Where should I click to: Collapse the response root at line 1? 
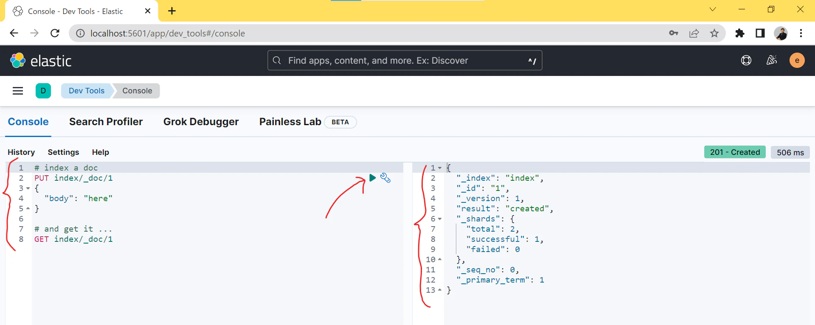click(x=440, y=168)
